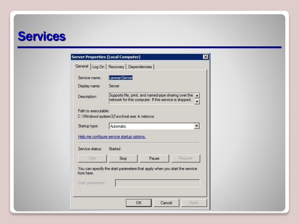This screenshot has height=224, width=299.
Task: Focus the Start parameters input field
Action: (x=157, y=183)
